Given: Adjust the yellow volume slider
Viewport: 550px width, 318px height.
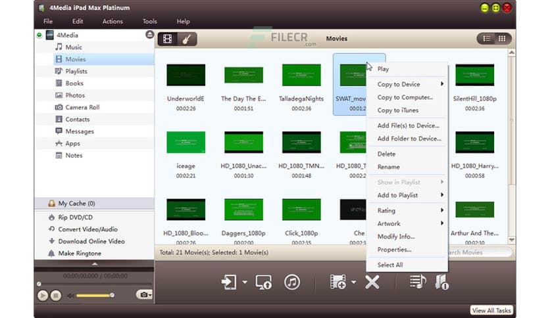Looking at the screenshot, I should 95,296.
